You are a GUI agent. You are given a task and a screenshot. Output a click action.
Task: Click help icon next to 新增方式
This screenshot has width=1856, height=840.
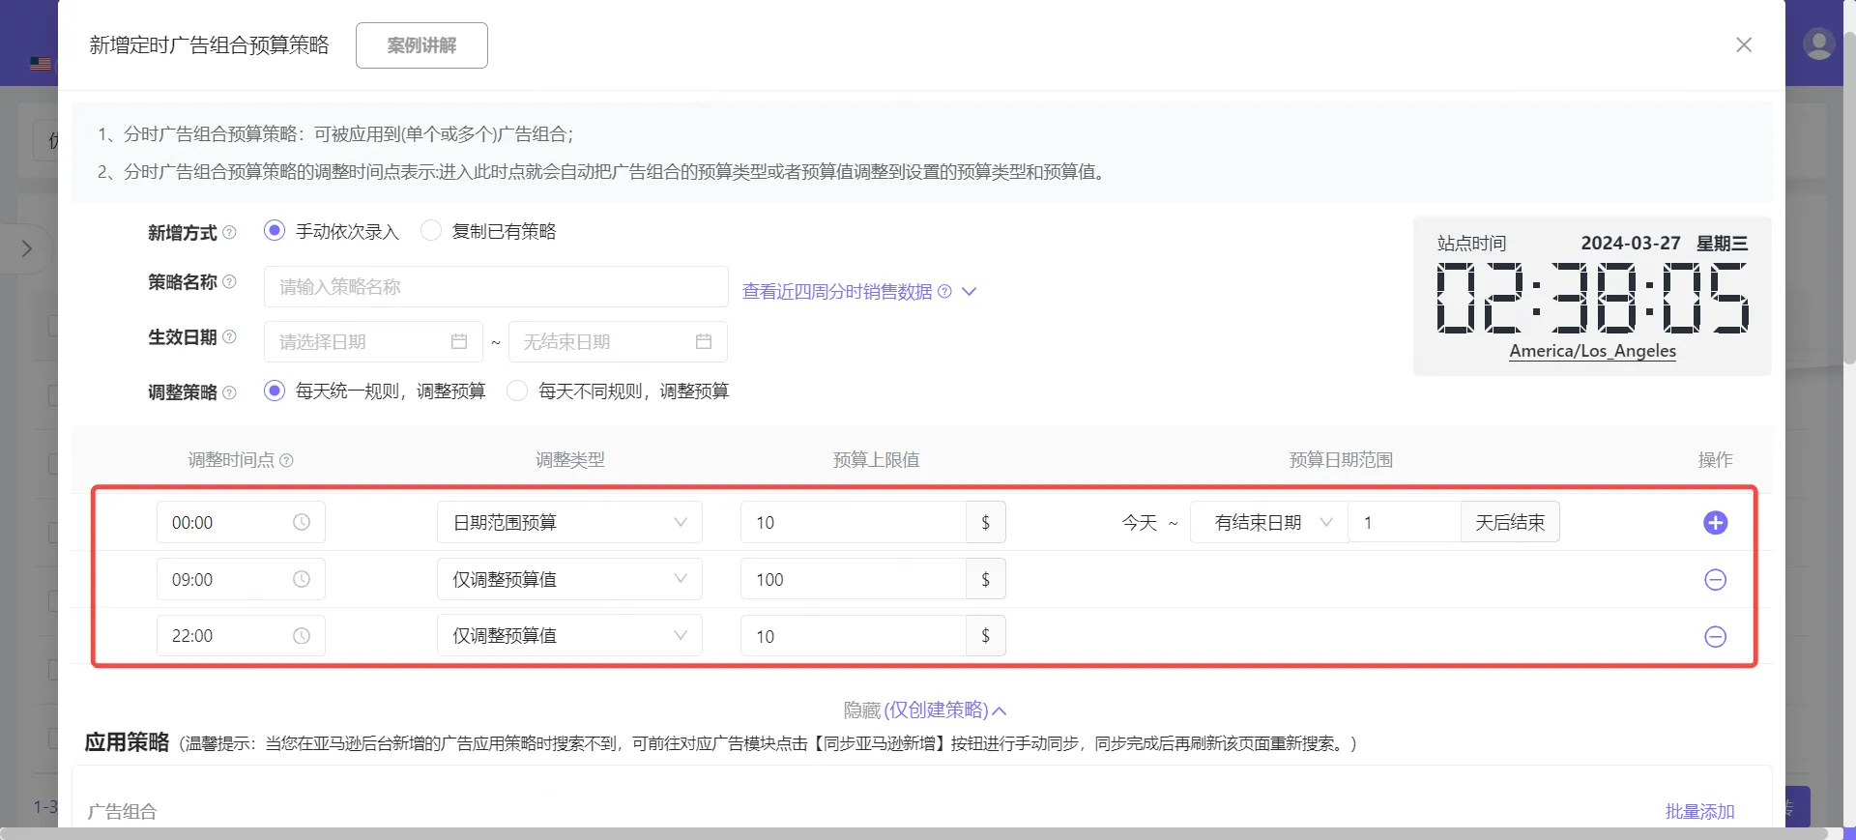229,232
